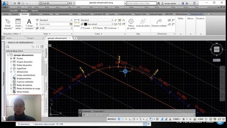Click the Save quick-access icon
This screenshot has height=128, width=227.
pos(19,3)
